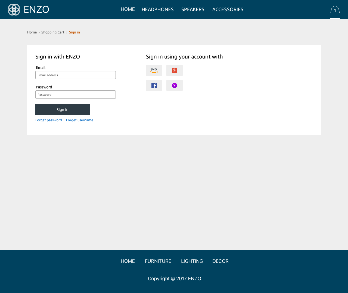Sign in using the Yahoo icon
Screen dimensions: 348x293
pos(174,85)
